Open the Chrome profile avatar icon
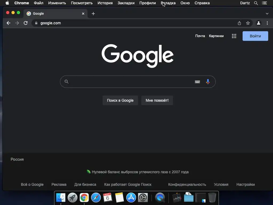The image size is (273, 205). pyautogui.click(x=259, y=23)
